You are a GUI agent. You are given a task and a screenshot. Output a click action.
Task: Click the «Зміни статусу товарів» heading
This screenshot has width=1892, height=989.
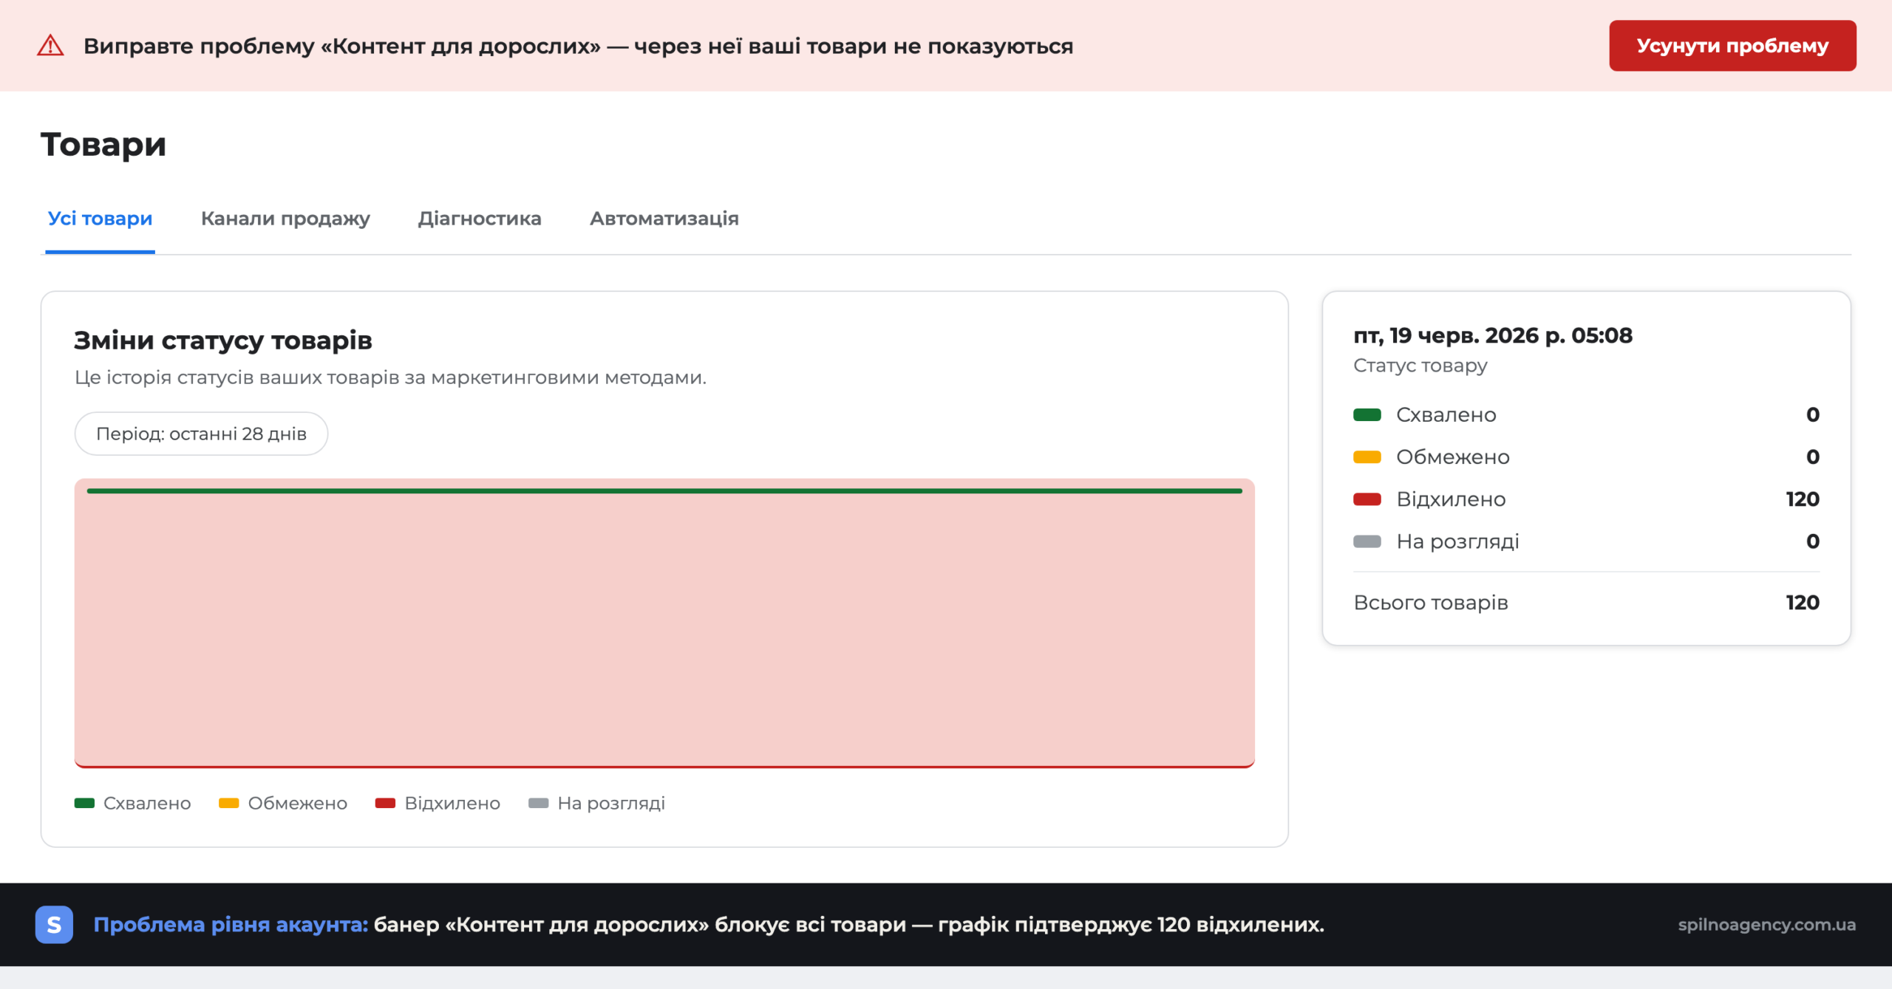tap(223, 340)
